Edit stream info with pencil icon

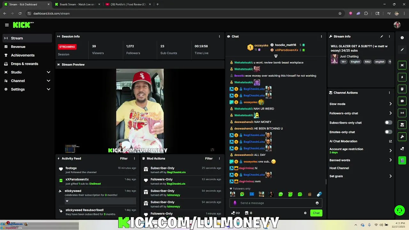point(382,36)
